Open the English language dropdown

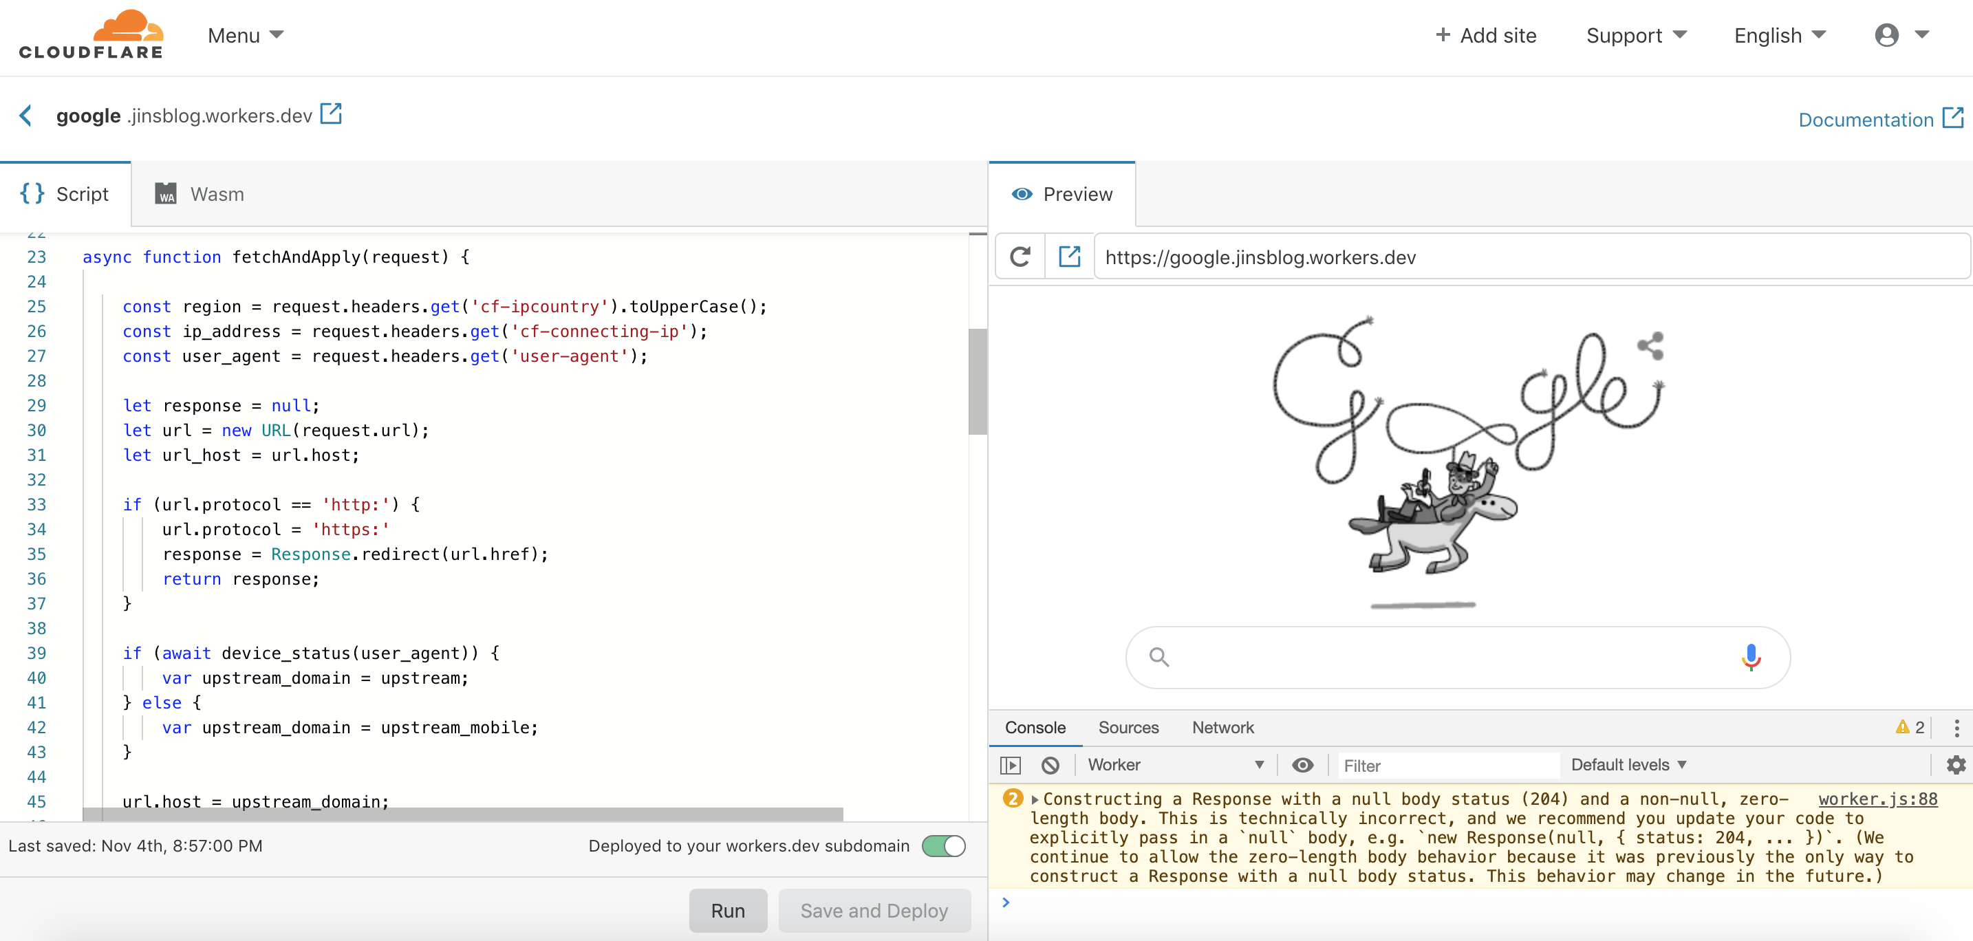(1780, 35)
